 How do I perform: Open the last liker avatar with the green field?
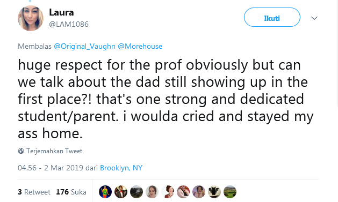click(x=230, y=192)
